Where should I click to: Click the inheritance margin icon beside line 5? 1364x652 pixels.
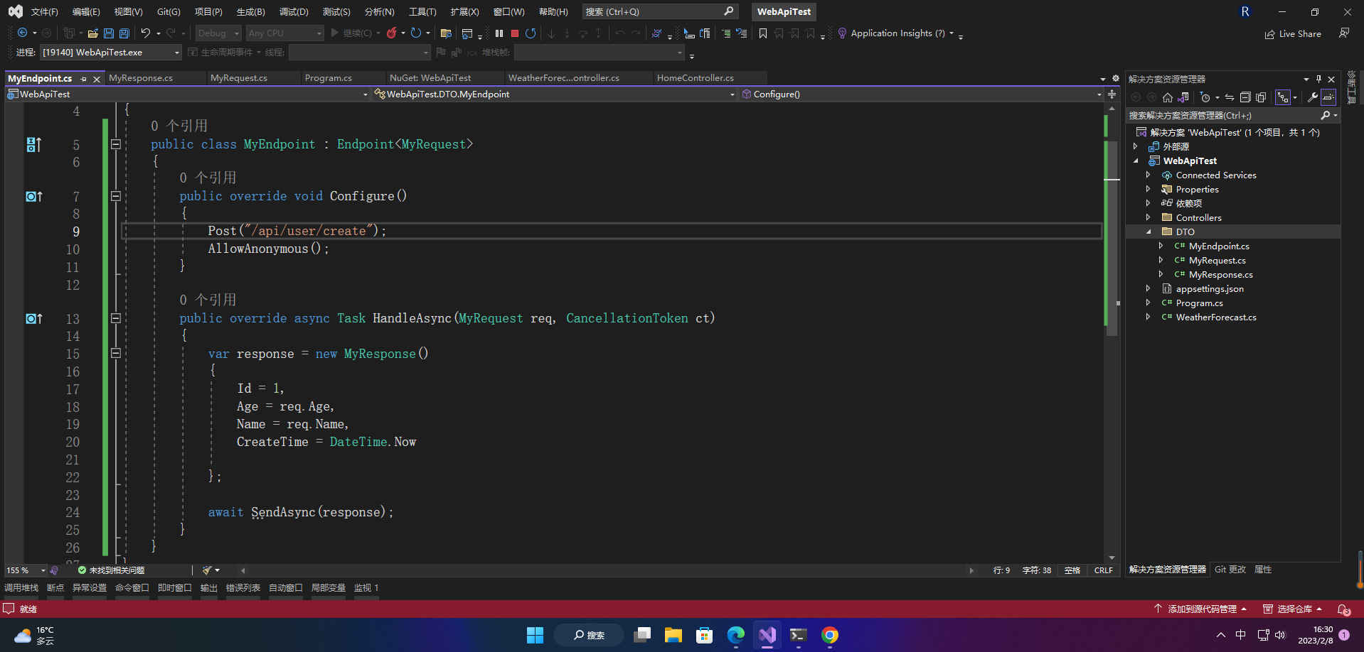point(34,145)
